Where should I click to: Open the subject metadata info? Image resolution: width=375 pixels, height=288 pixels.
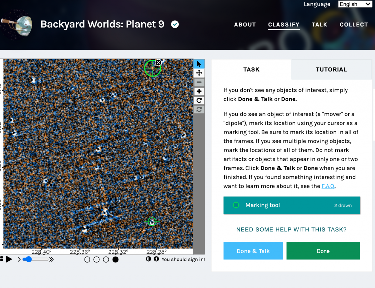click(x=156, y=259)
